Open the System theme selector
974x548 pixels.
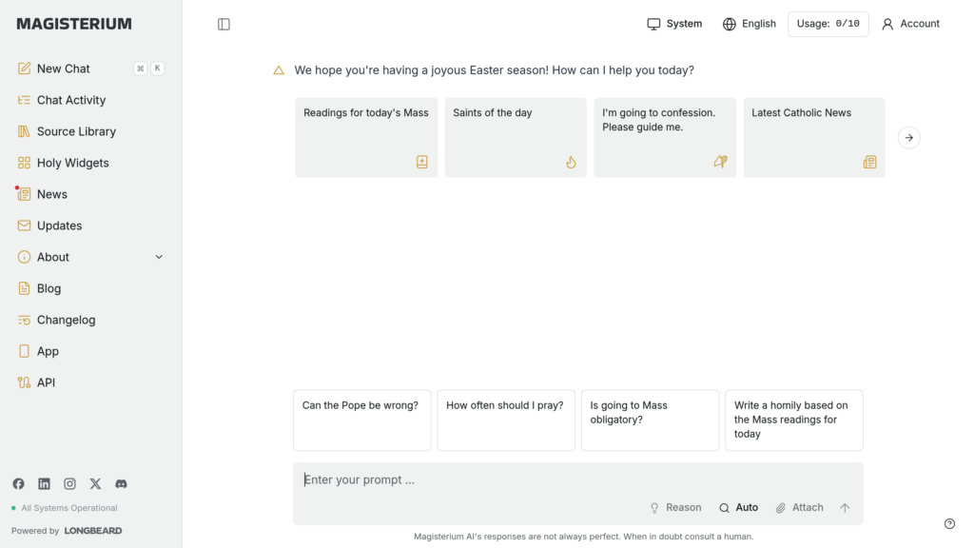coord(674,24)
